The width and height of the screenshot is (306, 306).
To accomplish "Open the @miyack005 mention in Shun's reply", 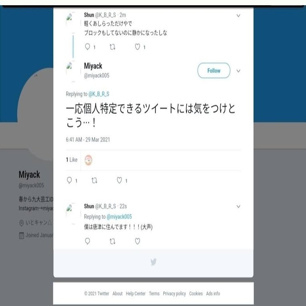I will 119,217.
